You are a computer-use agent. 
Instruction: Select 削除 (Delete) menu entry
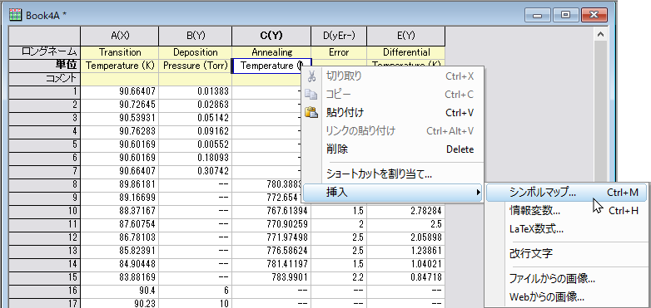coord(392,149)
